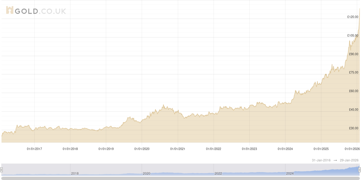Click the £30.00 y-axis label
Viewport: 361px width, 180px height.
click(x=353, y=128)
